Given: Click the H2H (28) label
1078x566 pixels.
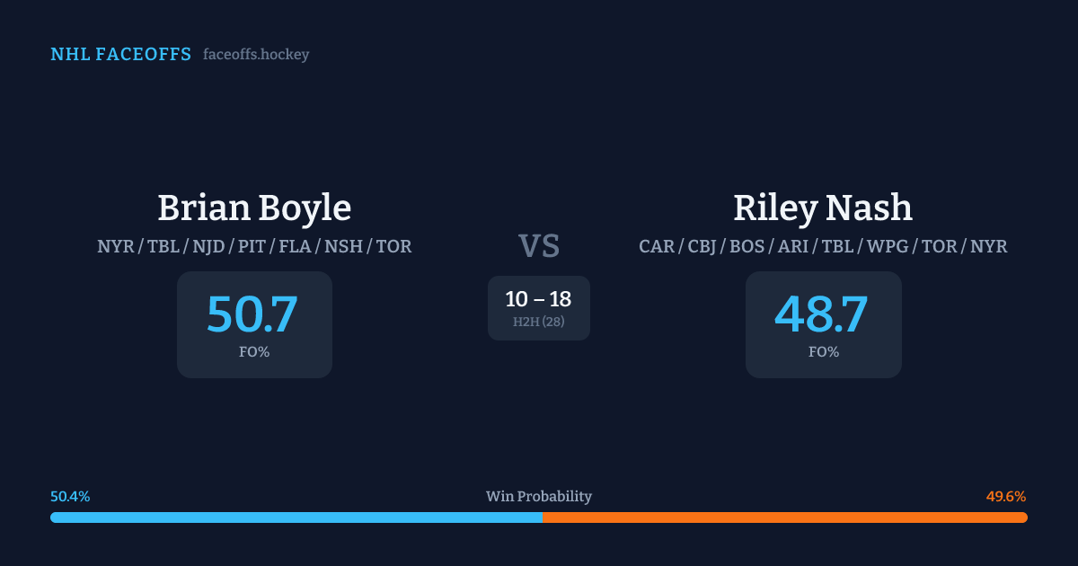Looking at the screenshot, I should pyautogui.click(x=539, y=322).
